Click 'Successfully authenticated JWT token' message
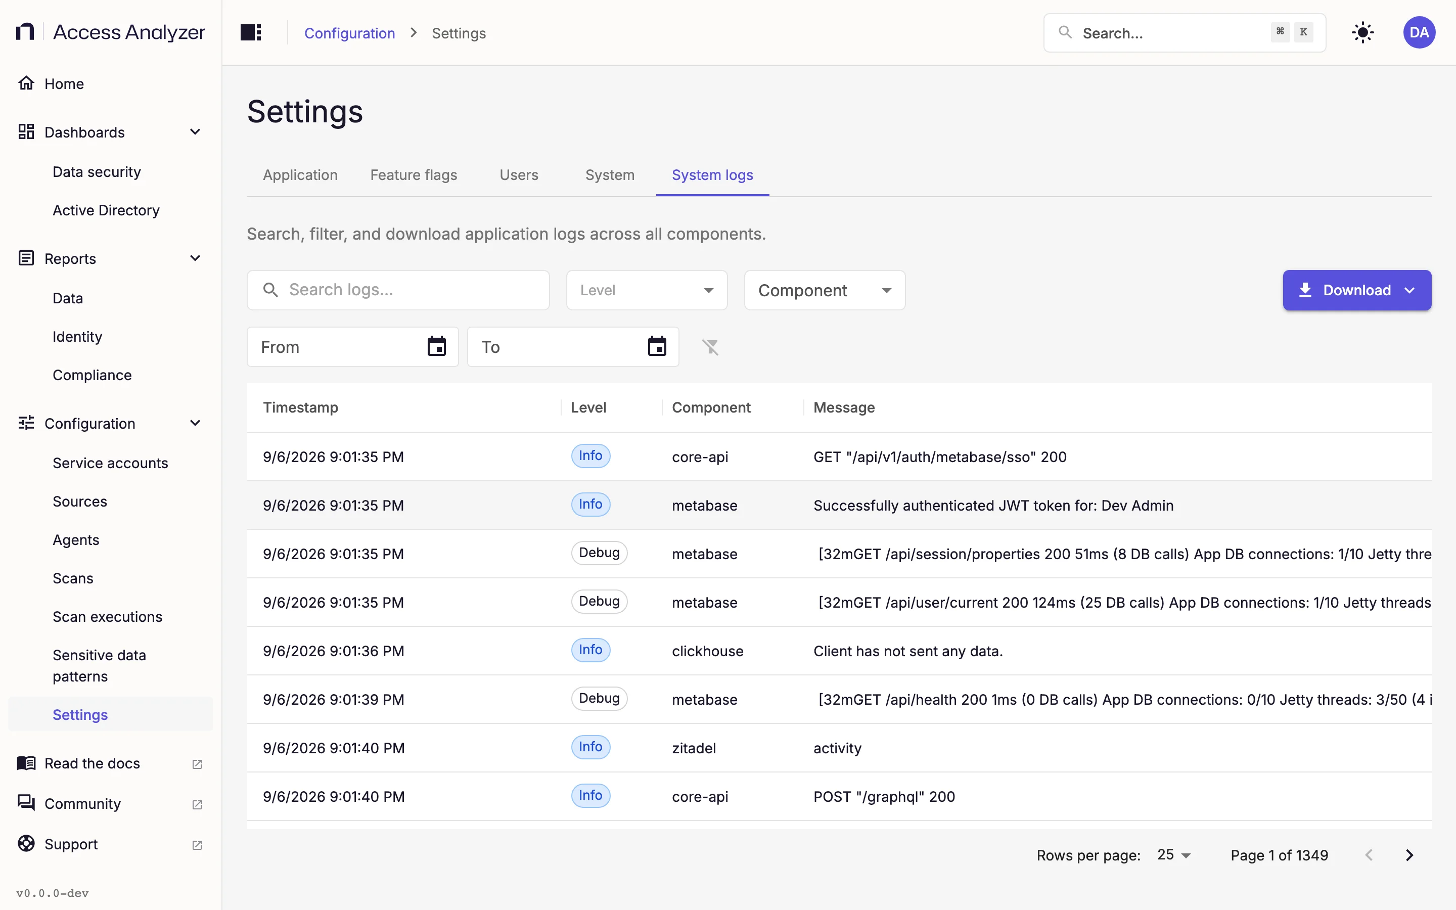The width and height of the screenshot is (1456, 910). point(993,506)
